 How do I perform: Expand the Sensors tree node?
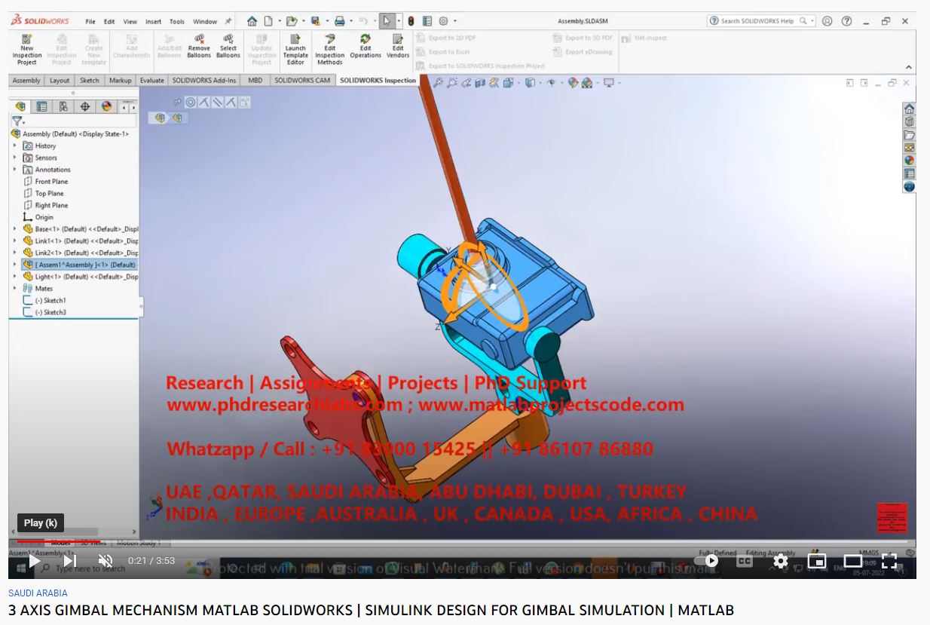14,158
